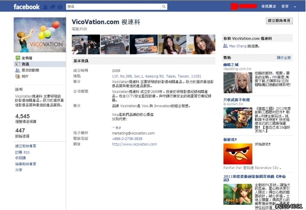Click the 4,545 likes count
This screenshot has width=306, height=210.
click(x=22, y=116)
